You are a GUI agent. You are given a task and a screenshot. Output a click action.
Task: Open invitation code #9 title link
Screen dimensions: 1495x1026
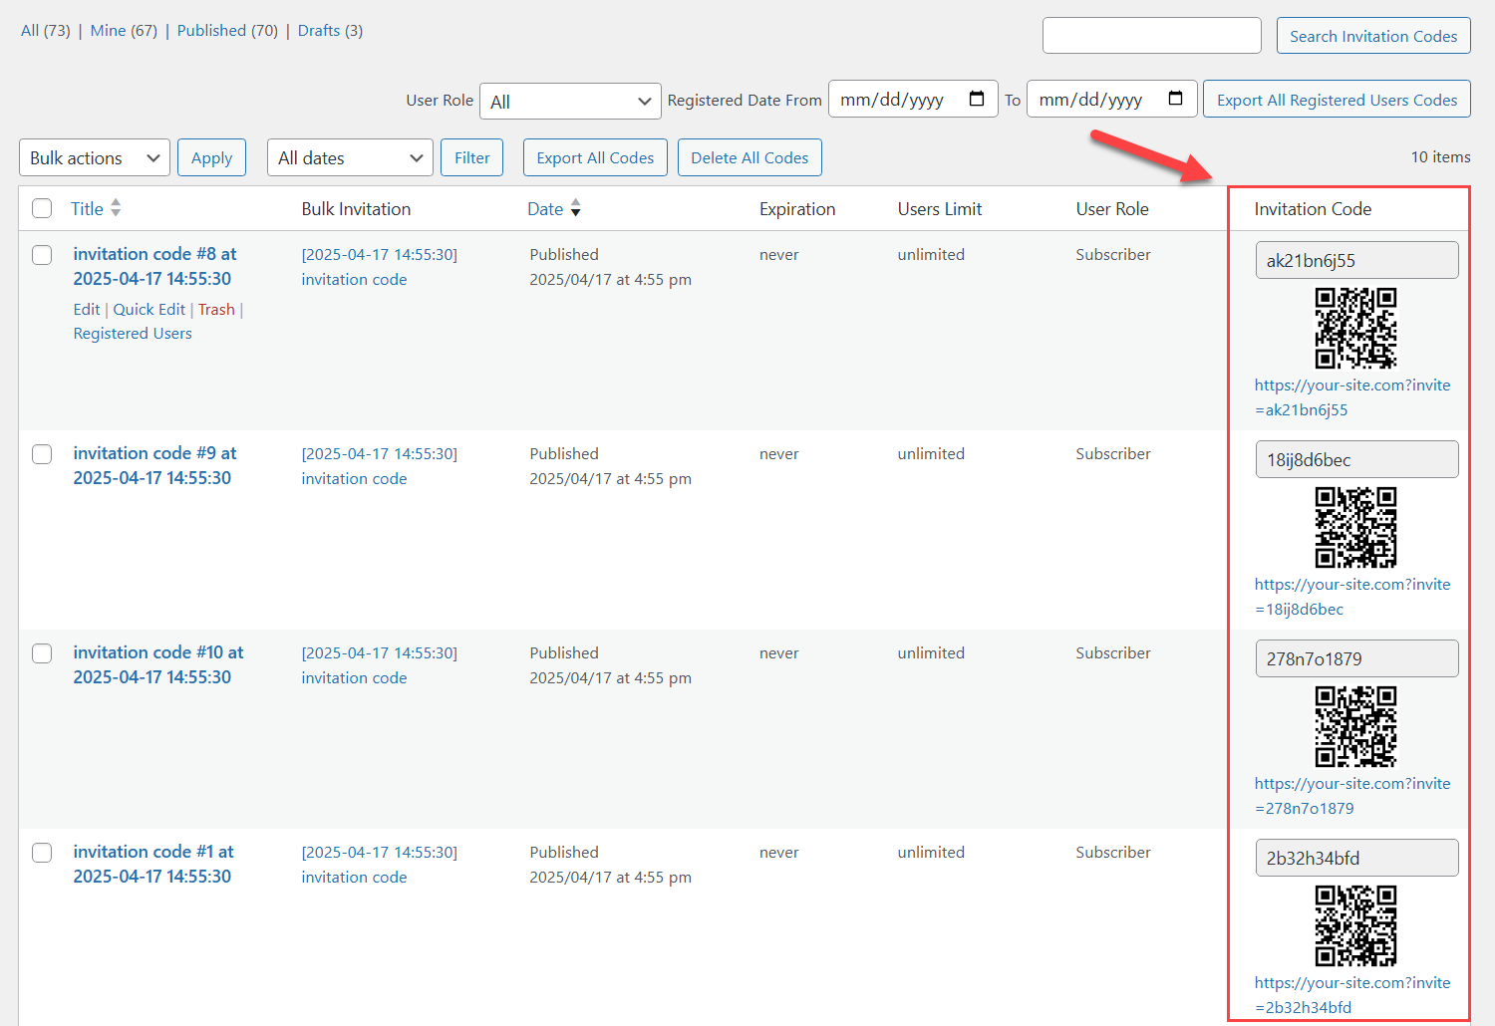coord(154,465)
